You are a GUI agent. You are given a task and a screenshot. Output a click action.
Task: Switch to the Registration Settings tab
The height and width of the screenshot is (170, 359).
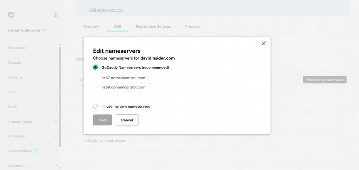tap(153, 26)
